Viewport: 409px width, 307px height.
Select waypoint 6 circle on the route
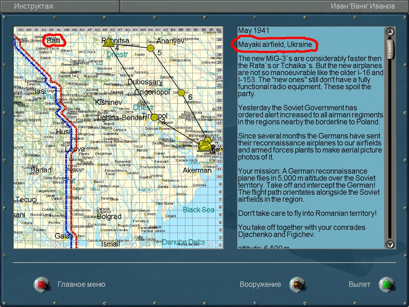click(181, 93)
